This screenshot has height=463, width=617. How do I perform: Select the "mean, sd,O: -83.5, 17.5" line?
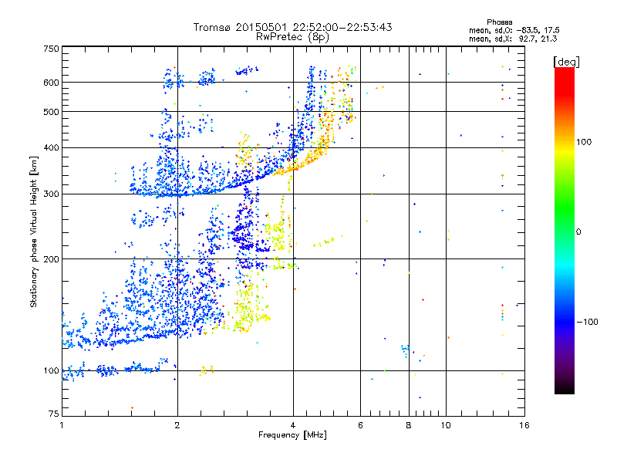coord(514,30)
